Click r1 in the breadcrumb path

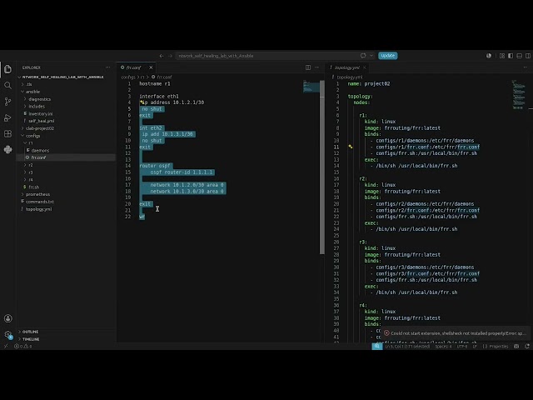(142, 77)
